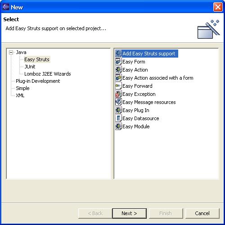Click the Next > button

129,213
